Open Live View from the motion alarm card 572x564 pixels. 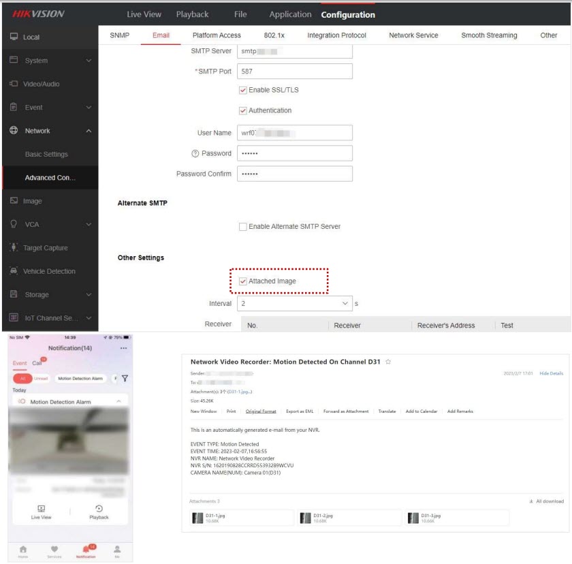point(41,512)
